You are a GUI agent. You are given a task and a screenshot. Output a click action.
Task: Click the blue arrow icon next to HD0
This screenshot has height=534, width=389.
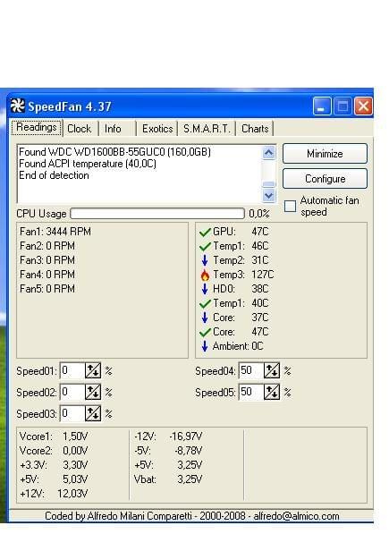click(205, 289)
